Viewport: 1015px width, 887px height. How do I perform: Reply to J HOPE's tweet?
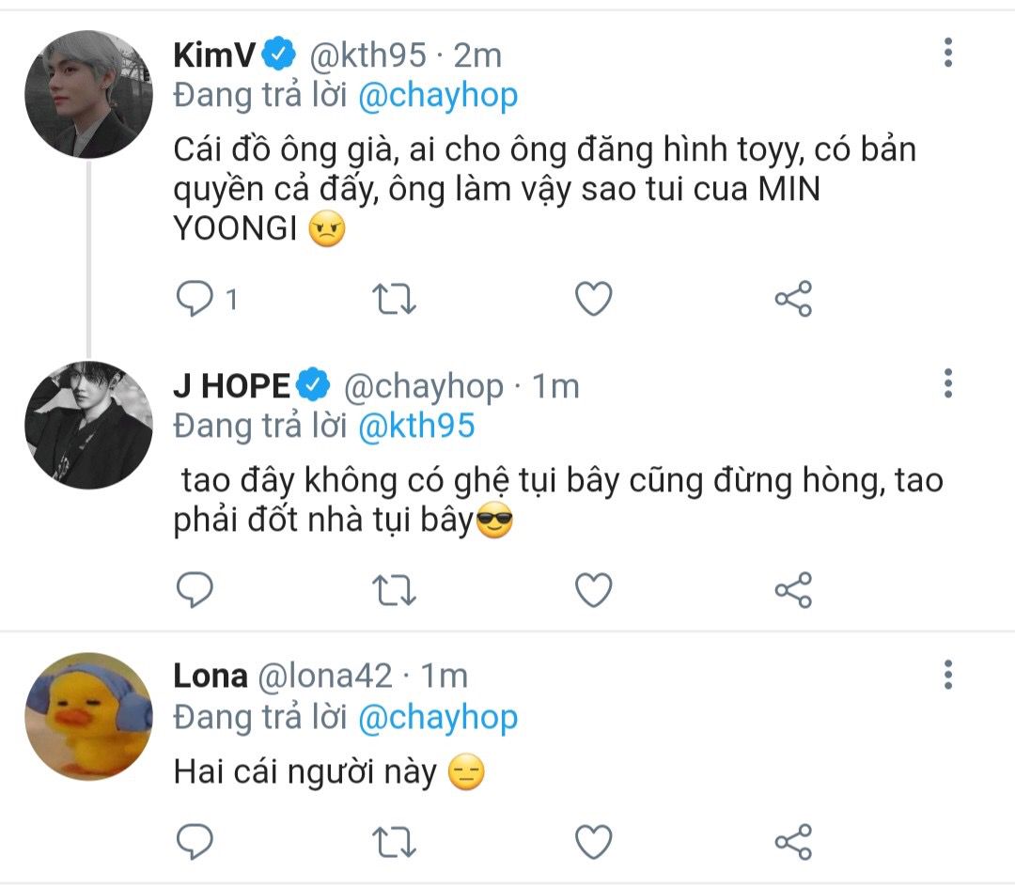pos(195,590)
